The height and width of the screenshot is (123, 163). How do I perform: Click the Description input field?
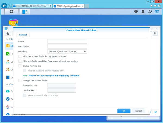point(67,46)
